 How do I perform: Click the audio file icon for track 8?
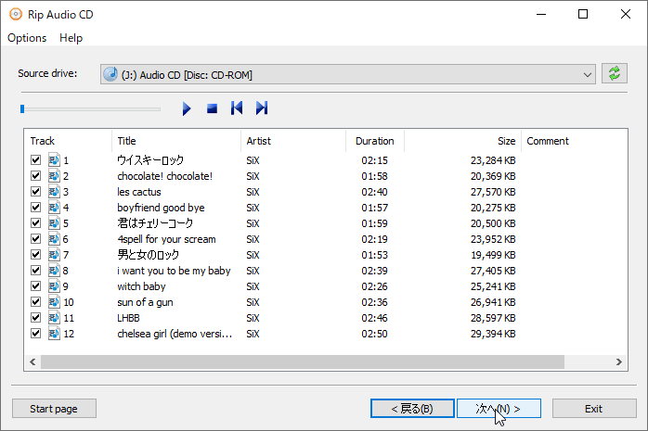pos(54,270)
